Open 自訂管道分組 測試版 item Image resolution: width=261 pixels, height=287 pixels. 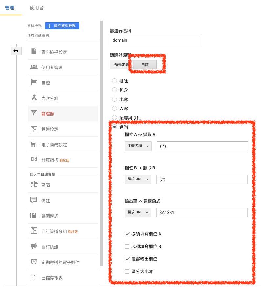[x=63, y=231]
